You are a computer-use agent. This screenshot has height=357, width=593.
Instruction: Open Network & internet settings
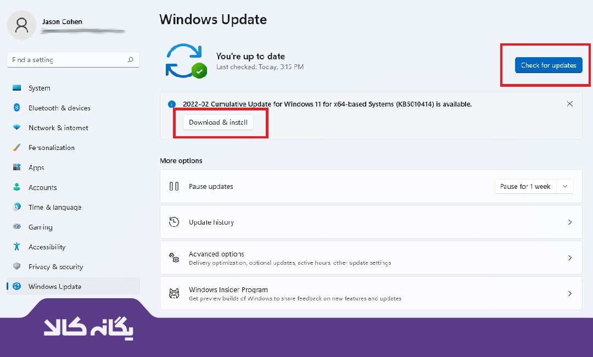(x=74, y=128)
